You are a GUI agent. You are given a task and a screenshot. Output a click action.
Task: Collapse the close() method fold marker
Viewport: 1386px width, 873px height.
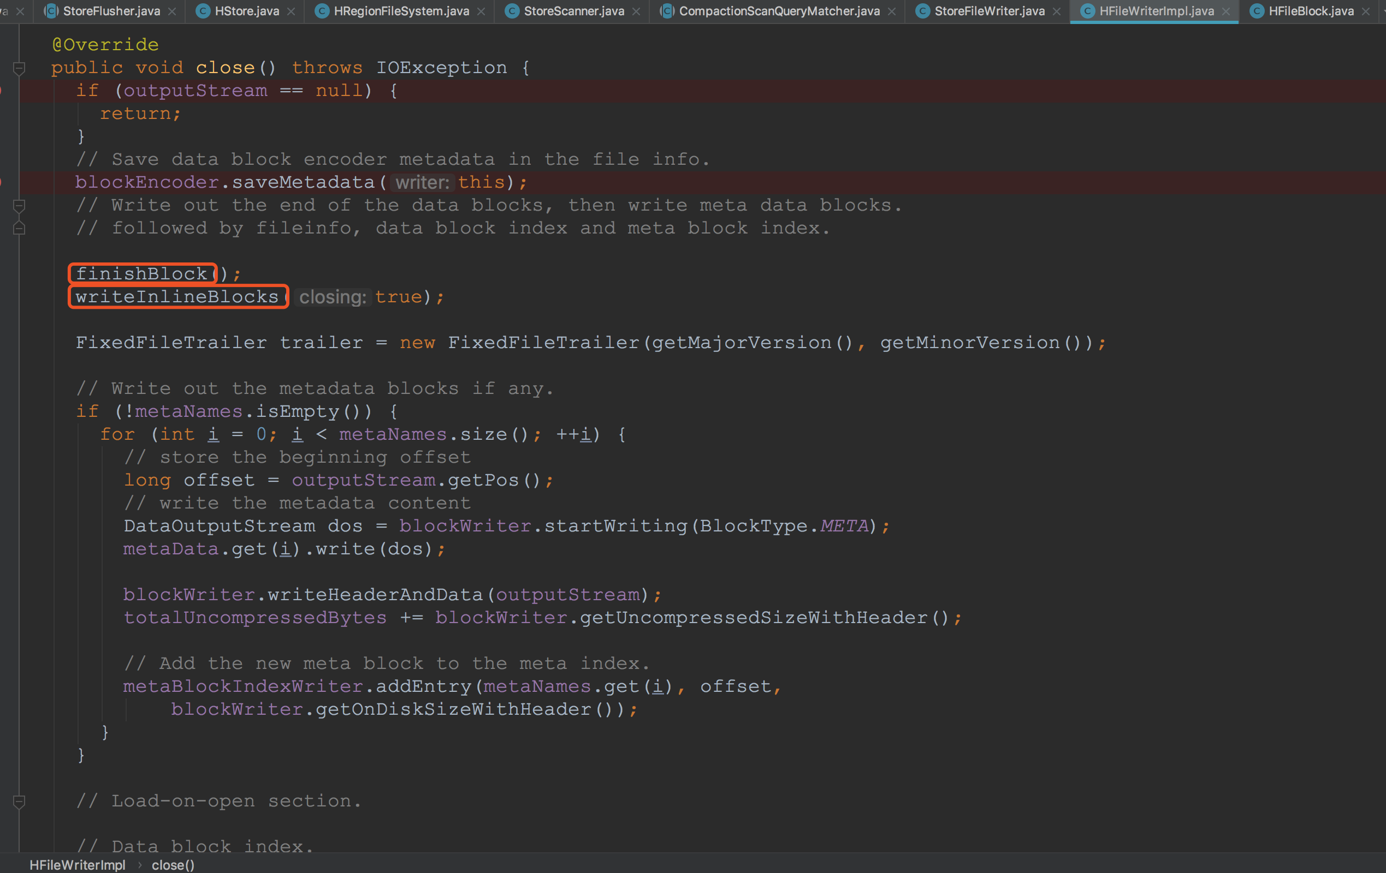[x=19, y=68]
